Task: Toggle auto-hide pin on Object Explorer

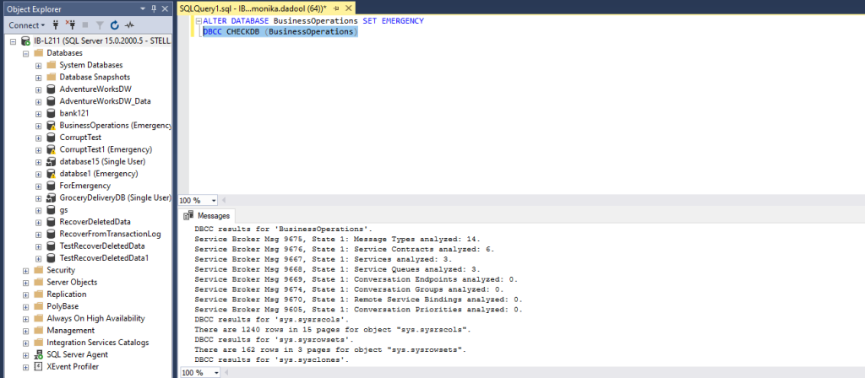Action: point(154,8)
